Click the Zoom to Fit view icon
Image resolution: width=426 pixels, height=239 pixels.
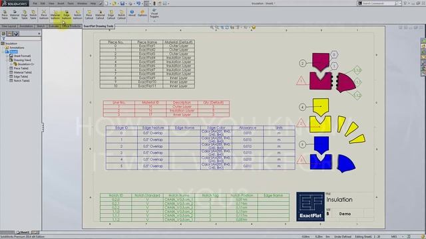[x=212, y=27]
